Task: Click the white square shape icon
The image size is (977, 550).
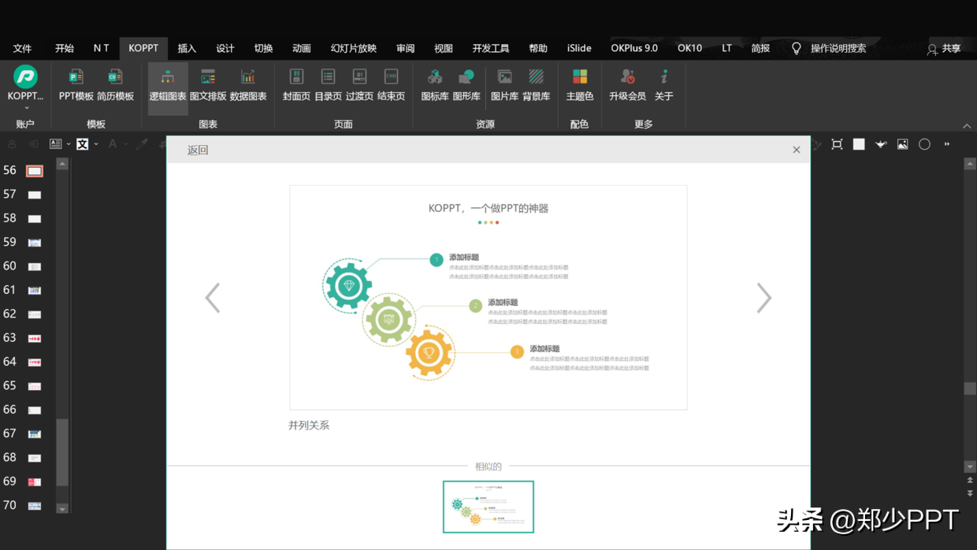Action: tap(859, 144)
